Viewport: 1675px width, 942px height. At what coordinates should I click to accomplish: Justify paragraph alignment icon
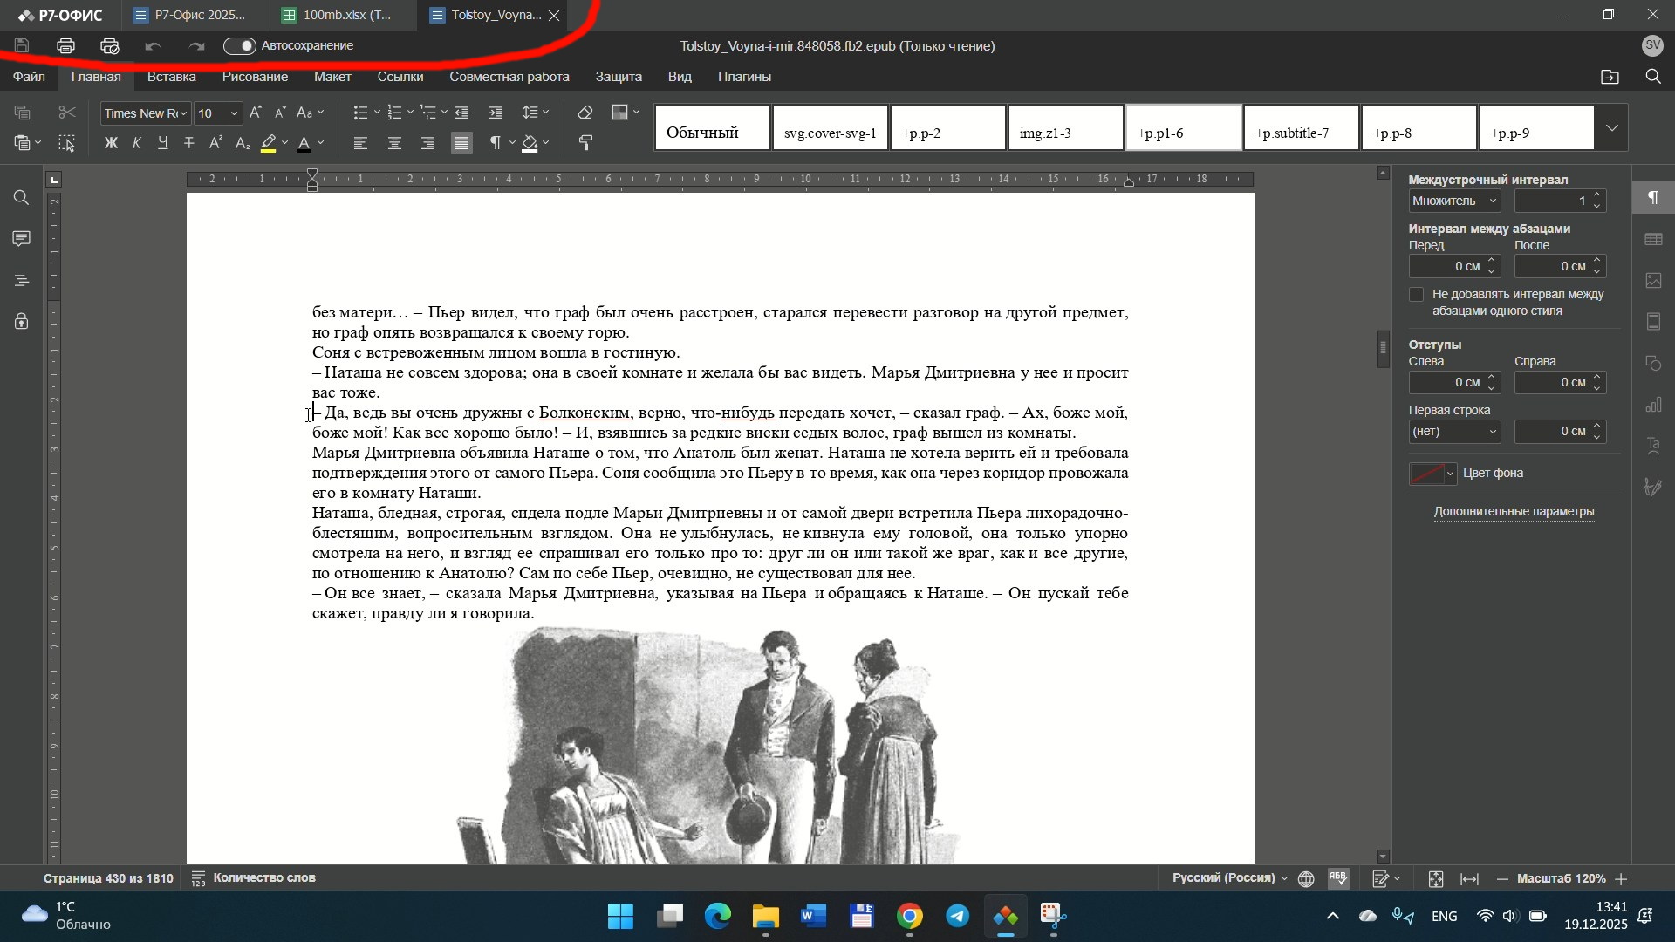tap(461, 143)
